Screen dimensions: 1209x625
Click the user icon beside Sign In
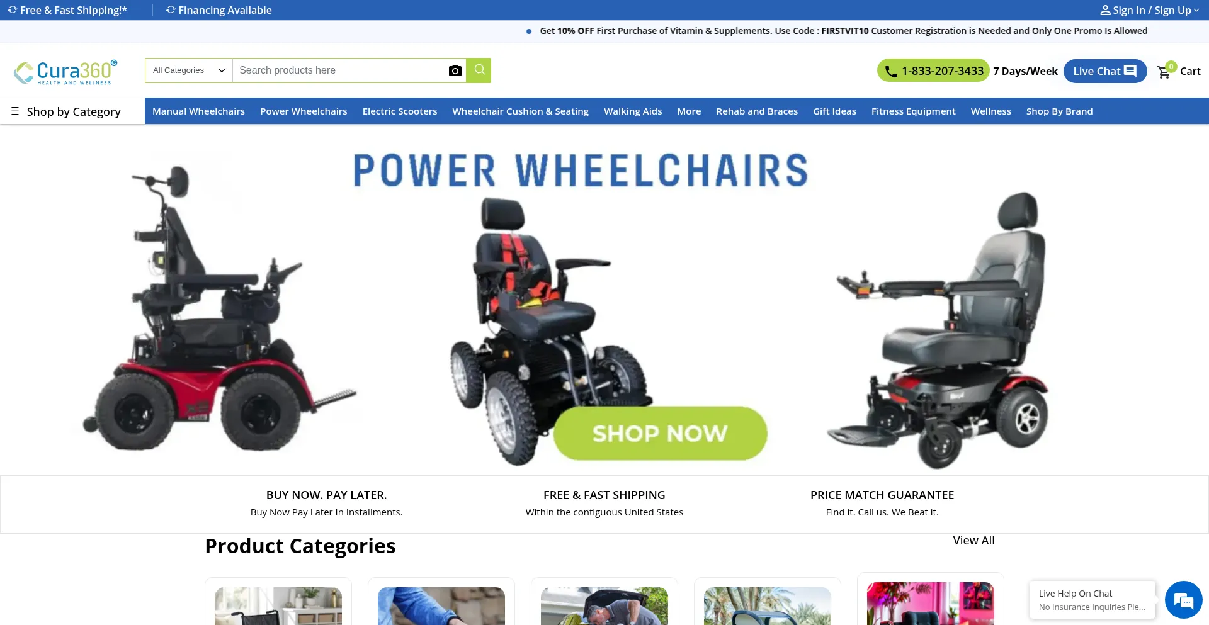(1105, 10)
